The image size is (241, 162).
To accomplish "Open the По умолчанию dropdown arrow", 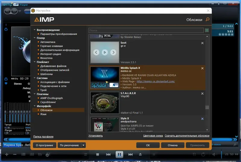I will (83, 145).
